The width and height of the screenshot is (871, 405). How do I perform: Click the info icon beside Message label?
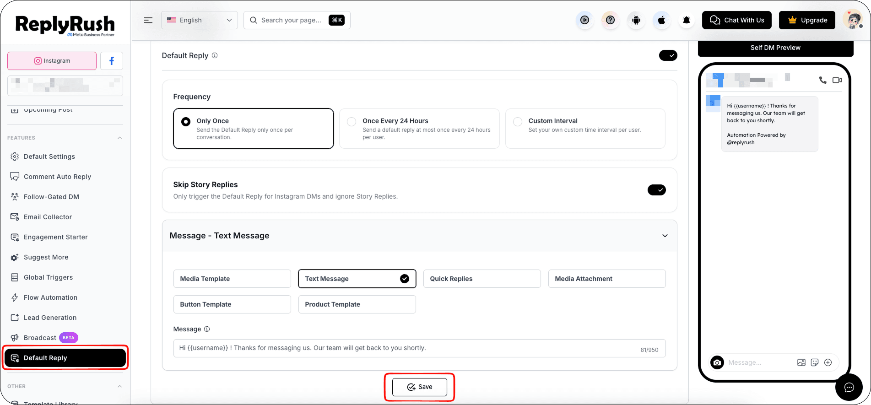(x=207, y=329)
